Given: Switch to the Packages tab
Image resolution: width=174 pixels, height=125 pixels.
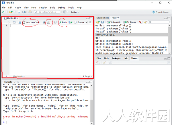Looking at the screenshot, I should coord(116,58).
